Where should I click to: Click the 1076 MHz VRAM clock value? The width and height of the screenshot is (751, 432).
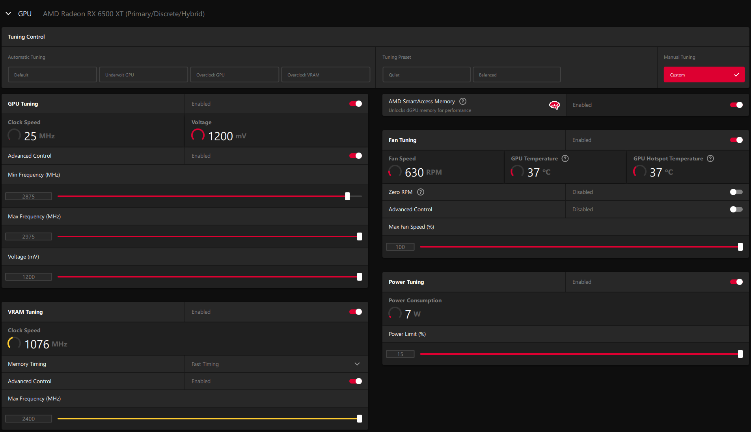[46, 344]
